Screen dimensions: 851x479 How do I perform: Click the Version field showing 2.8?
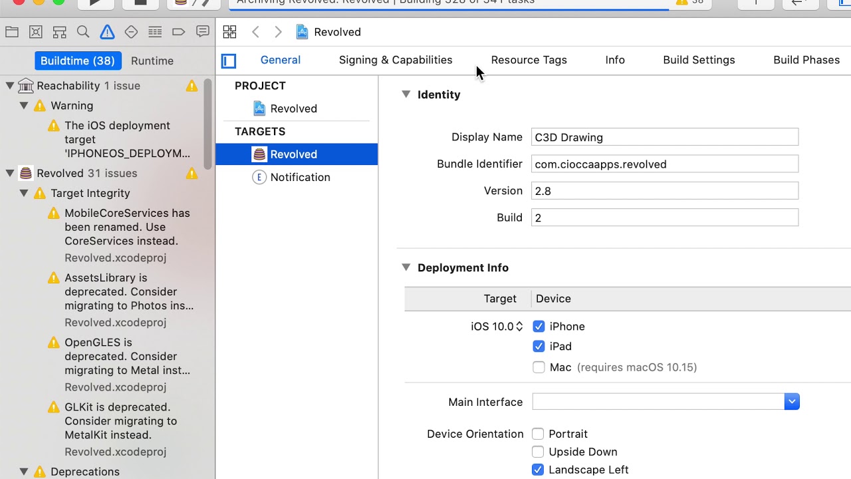point(665,191)
